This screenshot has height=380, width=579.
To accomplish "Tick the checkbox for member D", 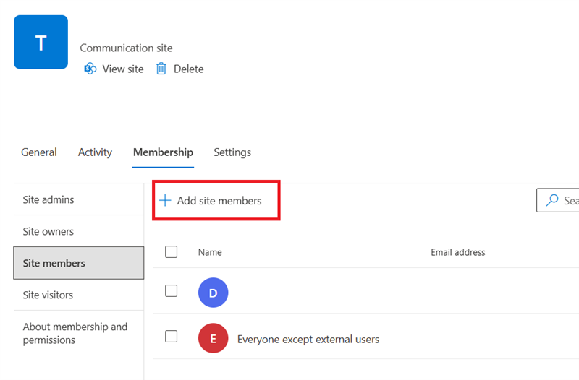I will tap(171, 290).
